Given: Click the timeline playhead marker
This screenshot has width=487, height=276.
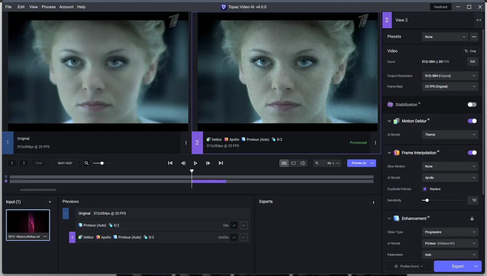Looking at the screenshot, I should 192,171.
